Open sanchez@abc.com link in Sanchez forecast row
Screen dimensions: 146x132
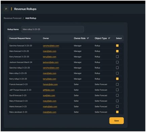pos(51,46)
